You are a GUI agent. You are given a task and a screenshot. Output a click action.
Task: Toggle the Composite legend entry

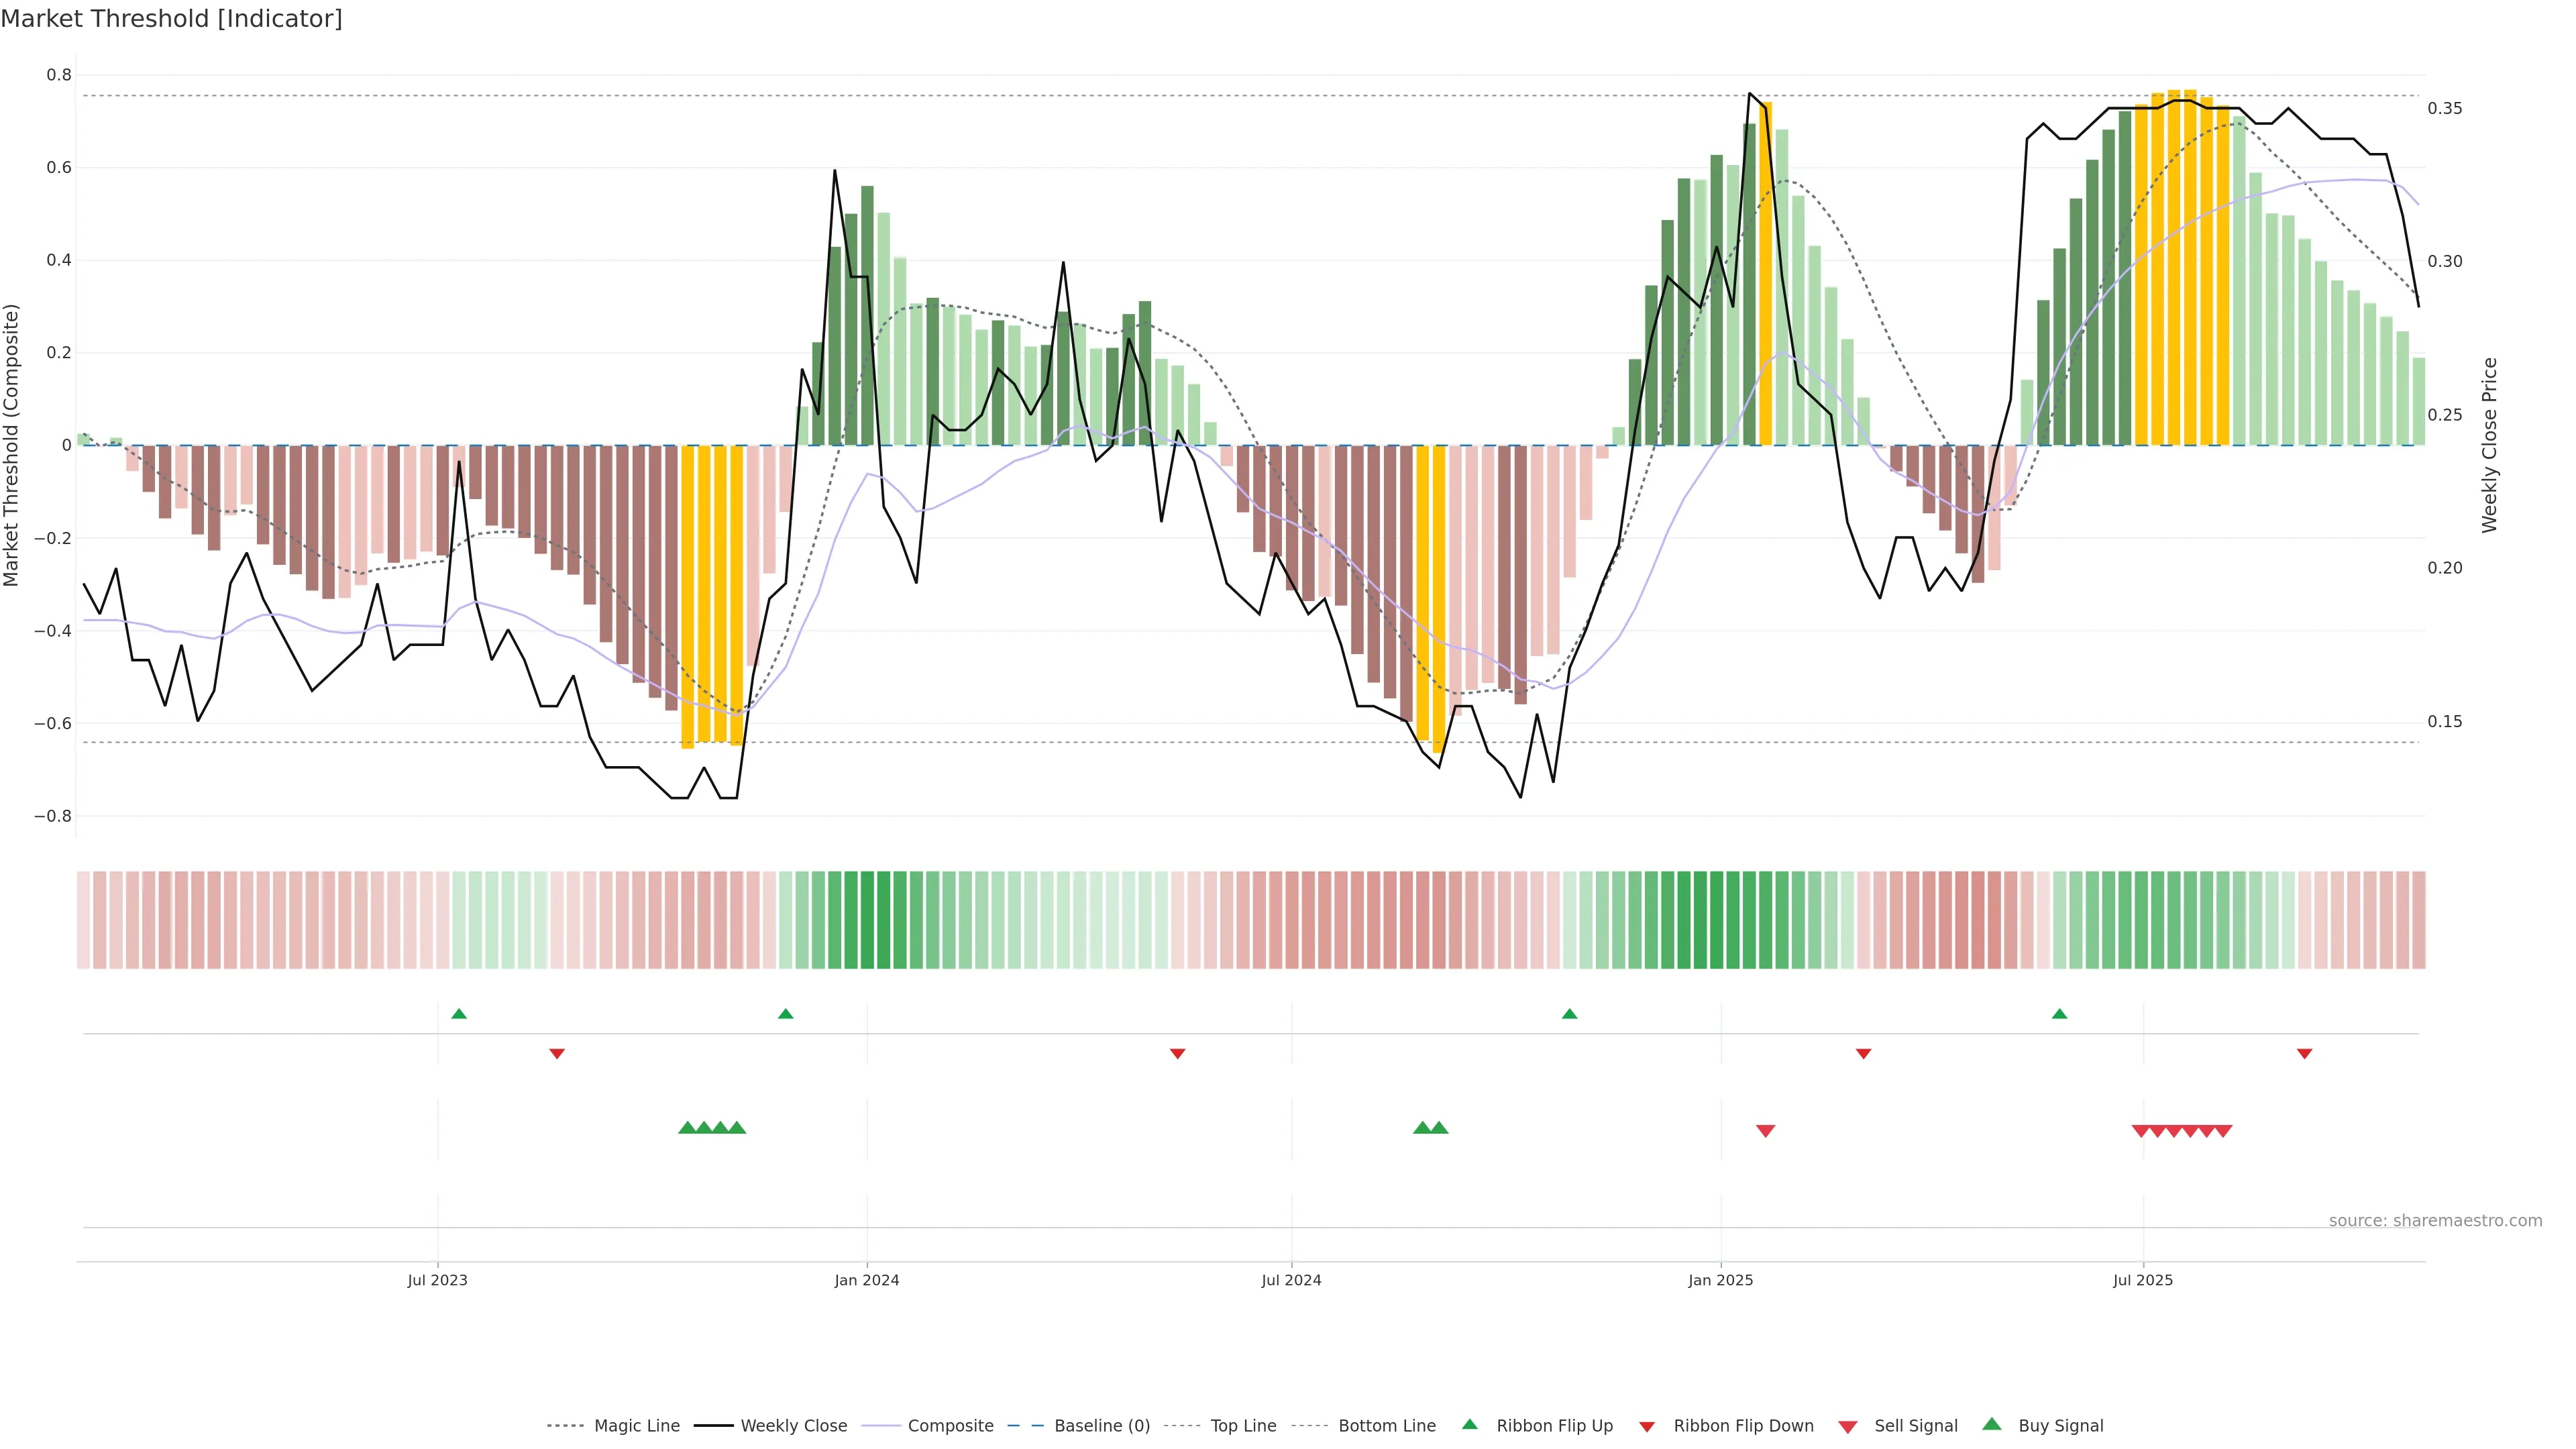[950, 1426]
